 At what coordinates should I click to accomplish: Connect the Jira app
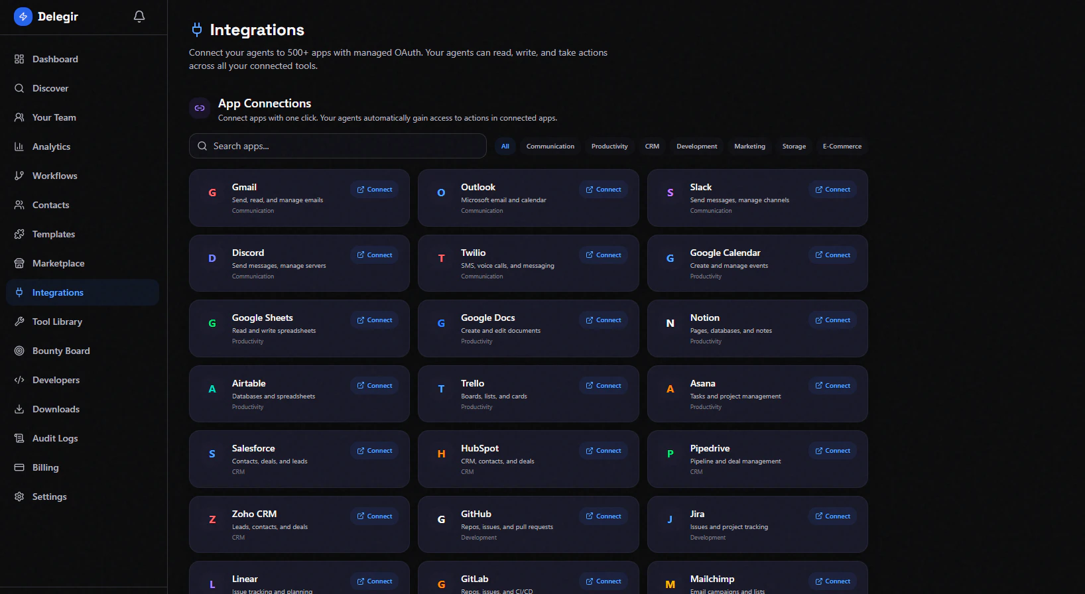(x=832, y=516)
